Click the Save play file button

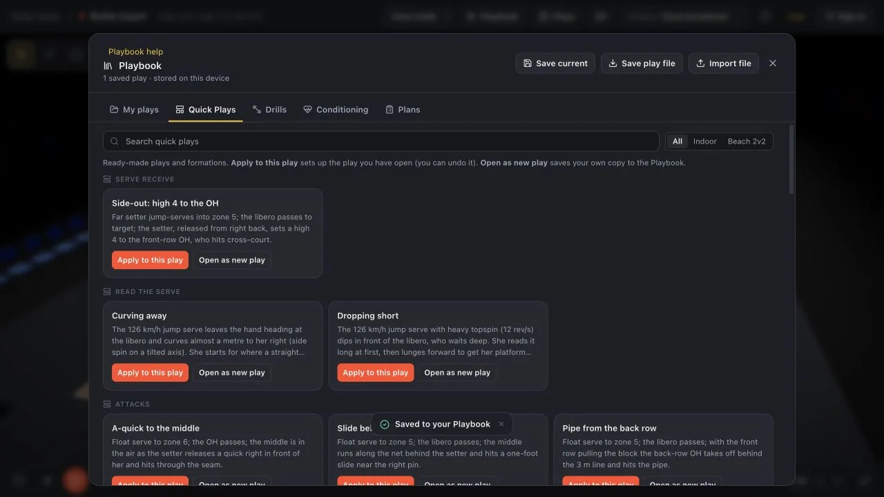(642, 64)
